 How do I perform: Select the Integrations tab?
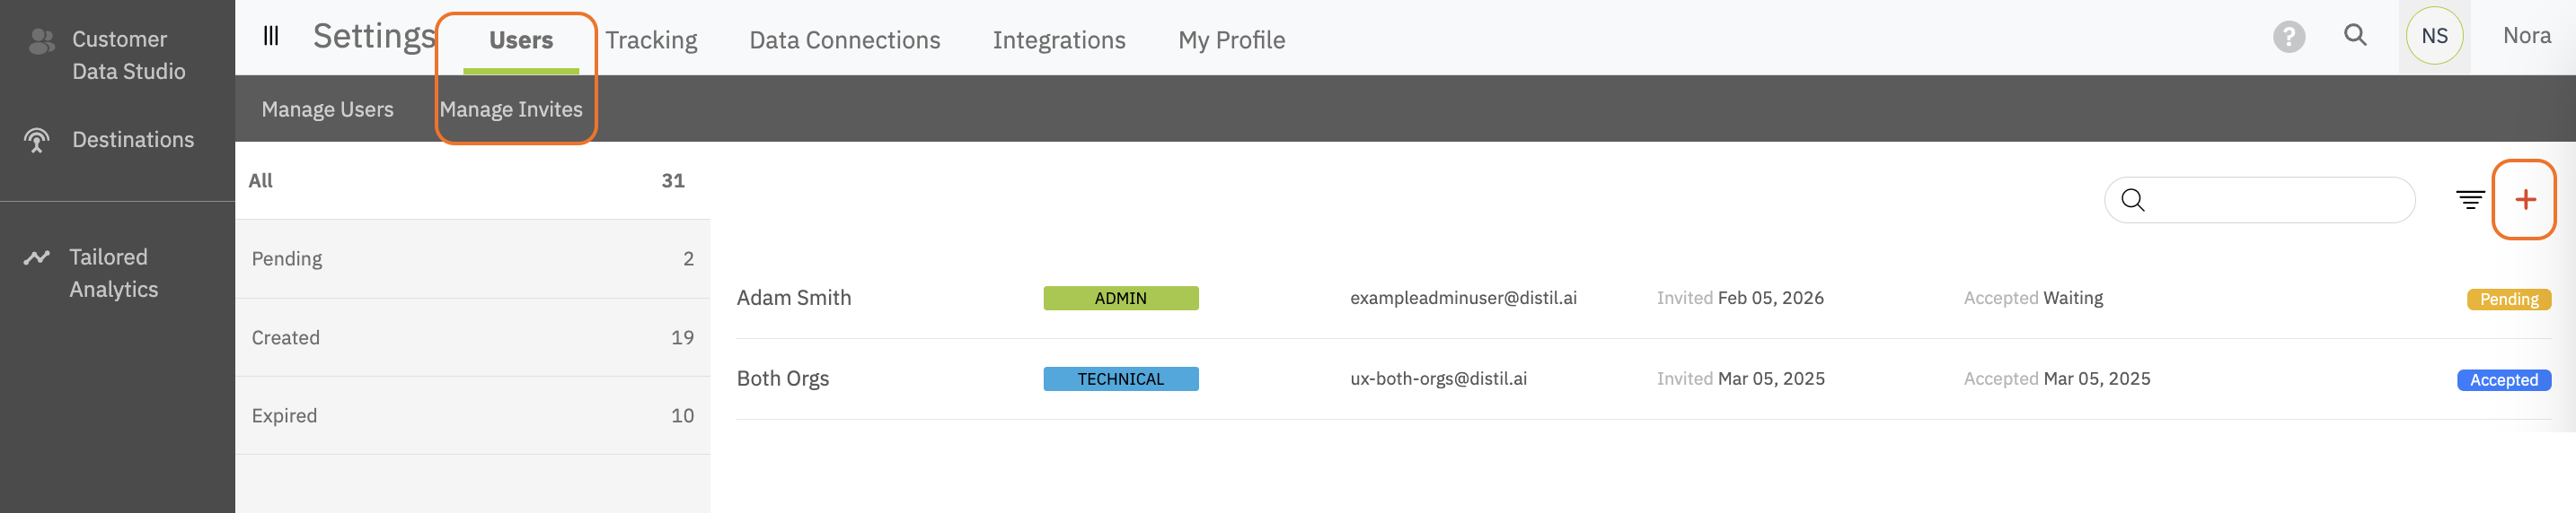1058,40
